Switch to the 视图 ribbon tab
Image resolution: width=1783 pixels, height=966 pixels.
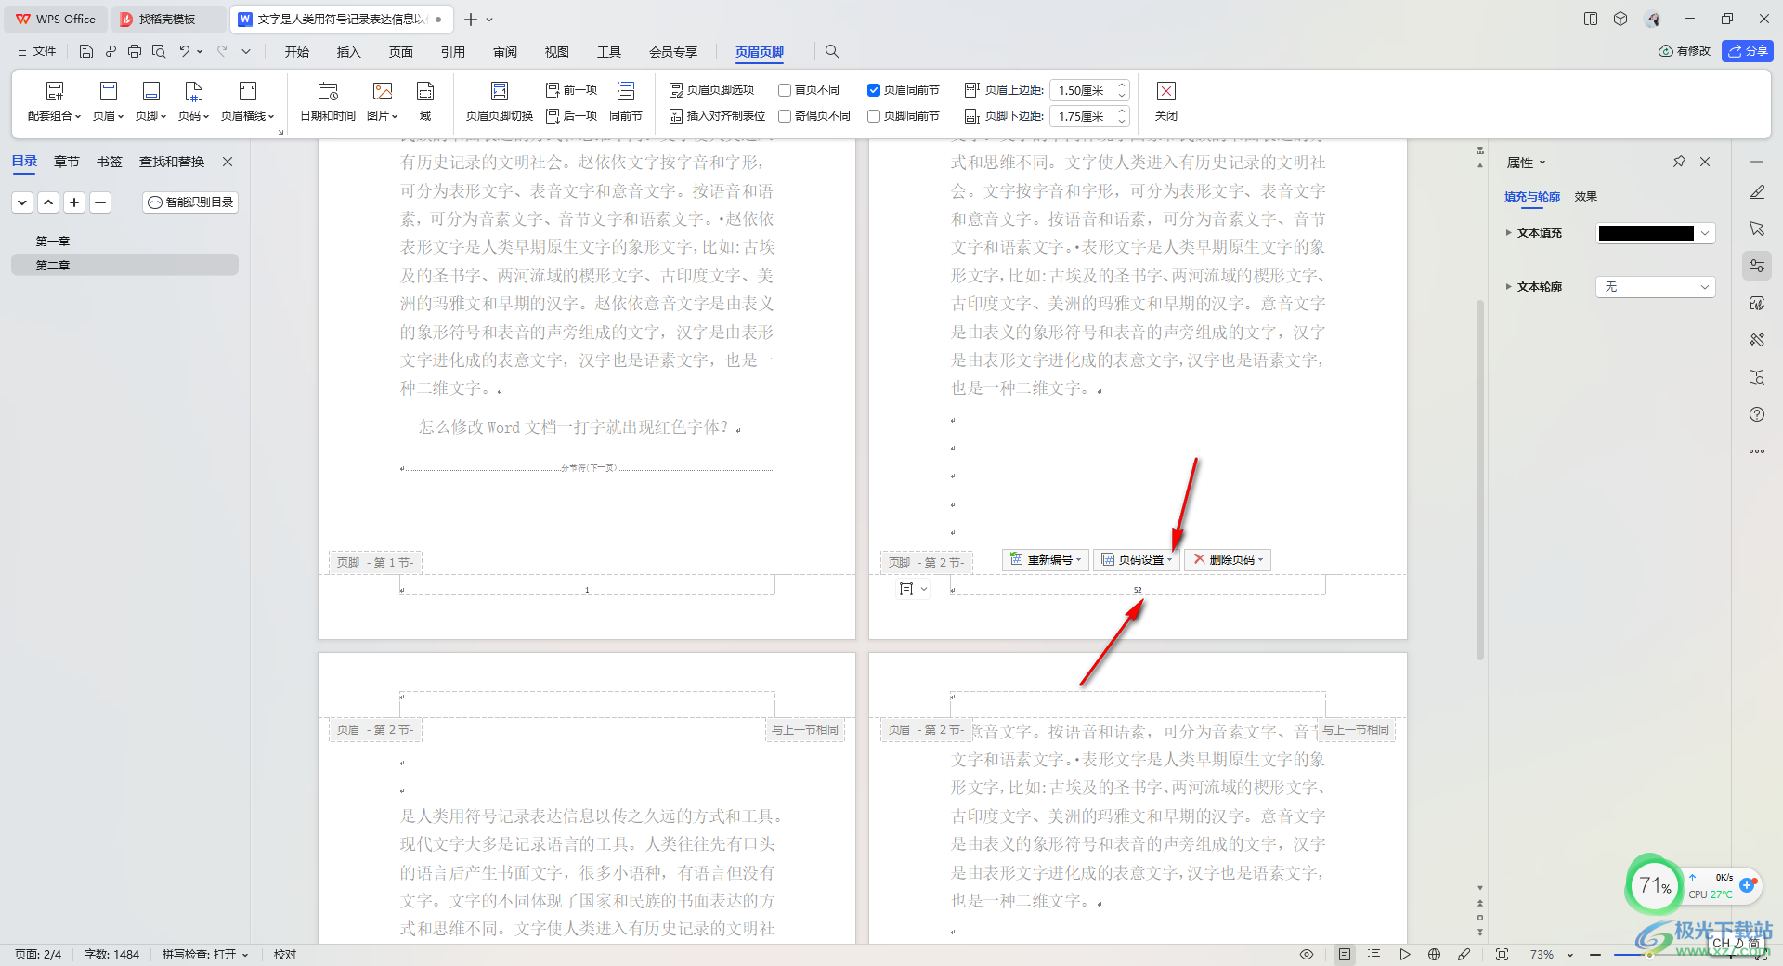(557, 52)
